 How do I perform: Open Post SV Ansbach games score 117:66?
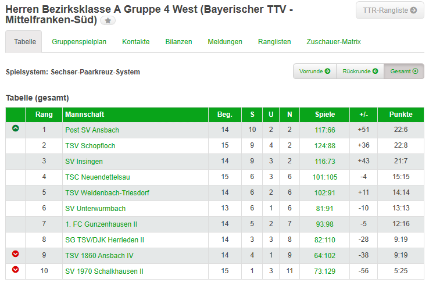point(325,130)
